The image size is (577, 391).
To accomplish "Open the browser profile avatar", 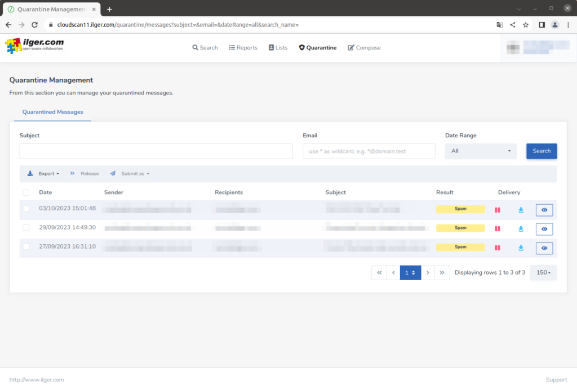I will (555, 25).
